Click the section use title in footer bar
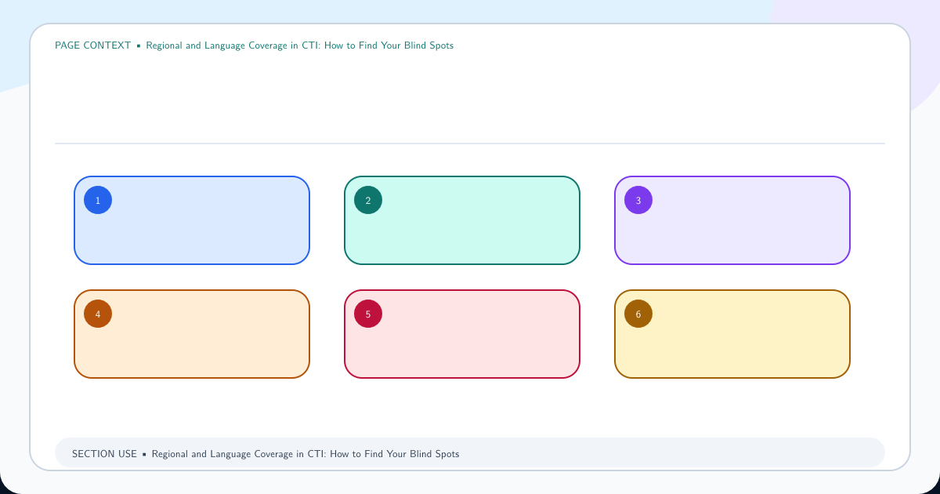940x494 pixels. 305,454
